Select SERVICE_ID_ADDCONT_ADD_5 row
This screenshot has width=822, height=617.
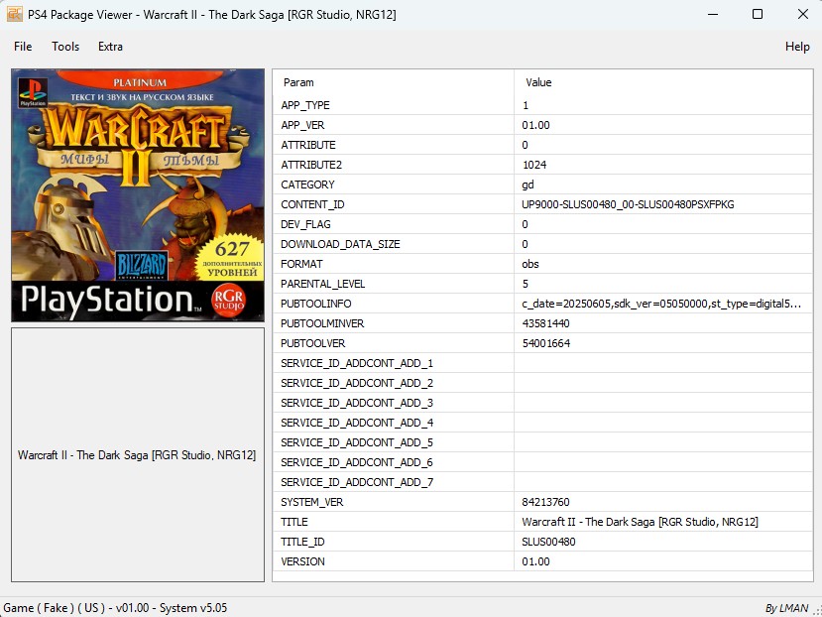[542, 442]
